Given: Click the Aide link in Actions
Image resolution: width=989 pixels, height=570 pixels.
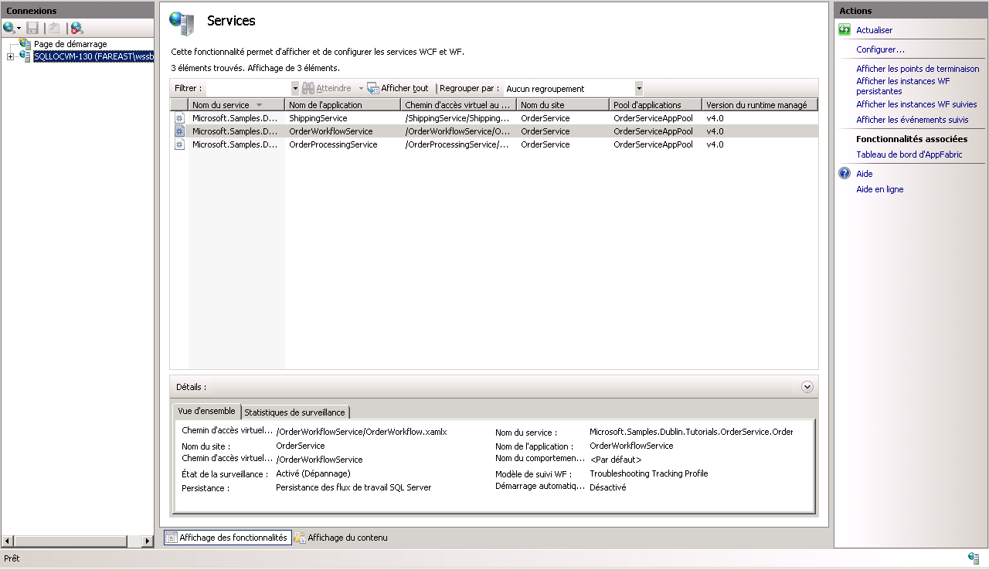Looking at the screenshot, I should [864, 174].
